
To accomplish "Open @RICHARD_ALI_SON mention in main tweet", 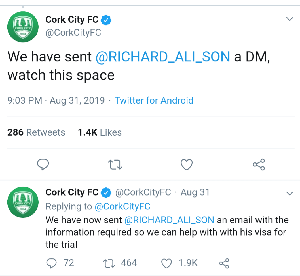I will pos(163,57).
